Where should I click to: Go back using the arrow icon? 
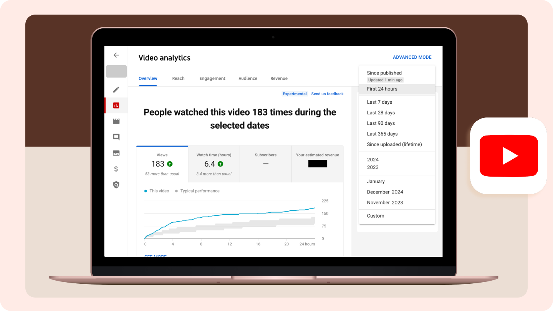pyautogui.click(x=116, y=55)
